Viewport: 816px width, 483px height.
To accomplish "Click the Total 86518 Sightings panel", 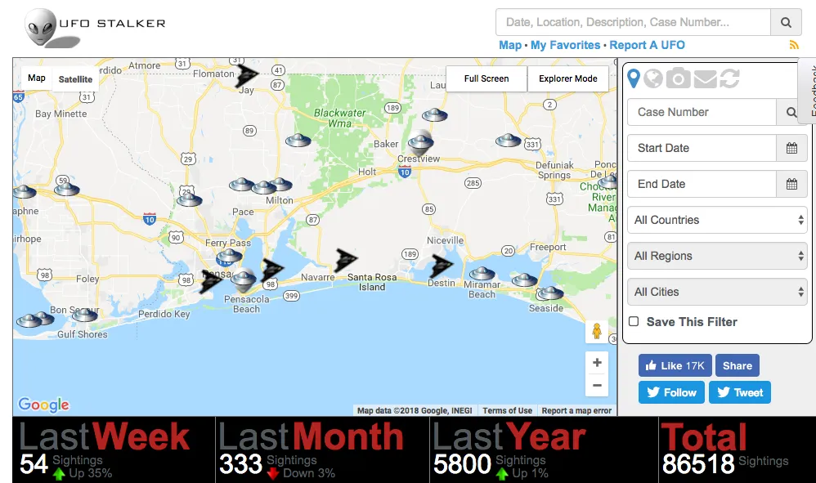I will click(x=737, y=450).
